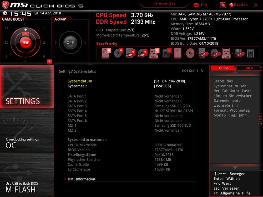This screenshot has width=263, height=197.
Task: Click the SATA Port 4 row label
Action: click(77, 111)
